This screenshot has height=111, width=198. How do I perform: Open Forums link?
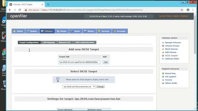168,80
